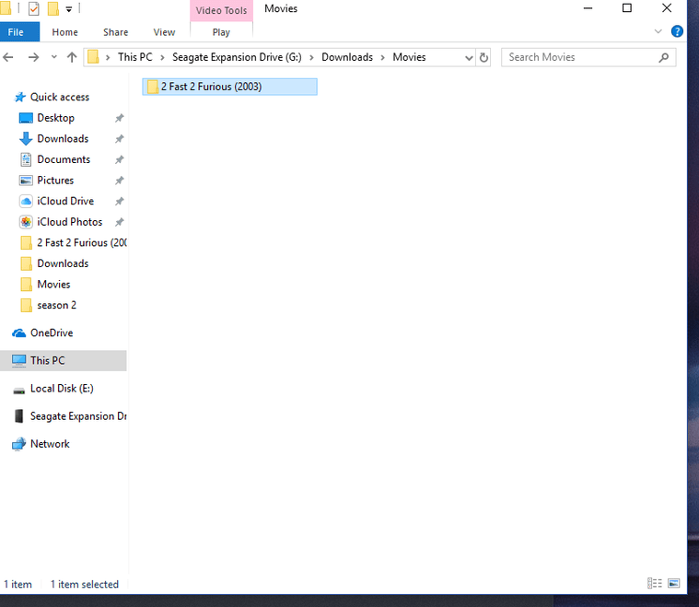The width and height of the screenshot is (699, 607).
Task: Click the pin icon beside iCloud Photos
Action: coord(119,222)
